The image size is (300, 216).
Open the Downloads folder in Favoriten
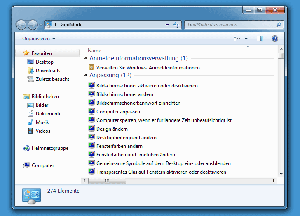[48, 71]
